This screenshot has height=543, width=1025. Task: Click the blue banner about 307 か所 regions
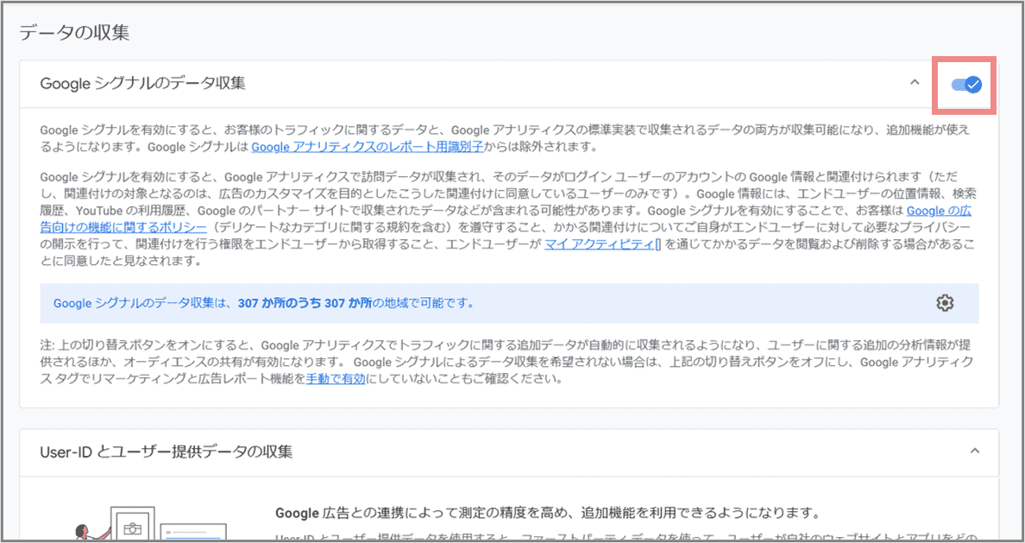[509, 303]
